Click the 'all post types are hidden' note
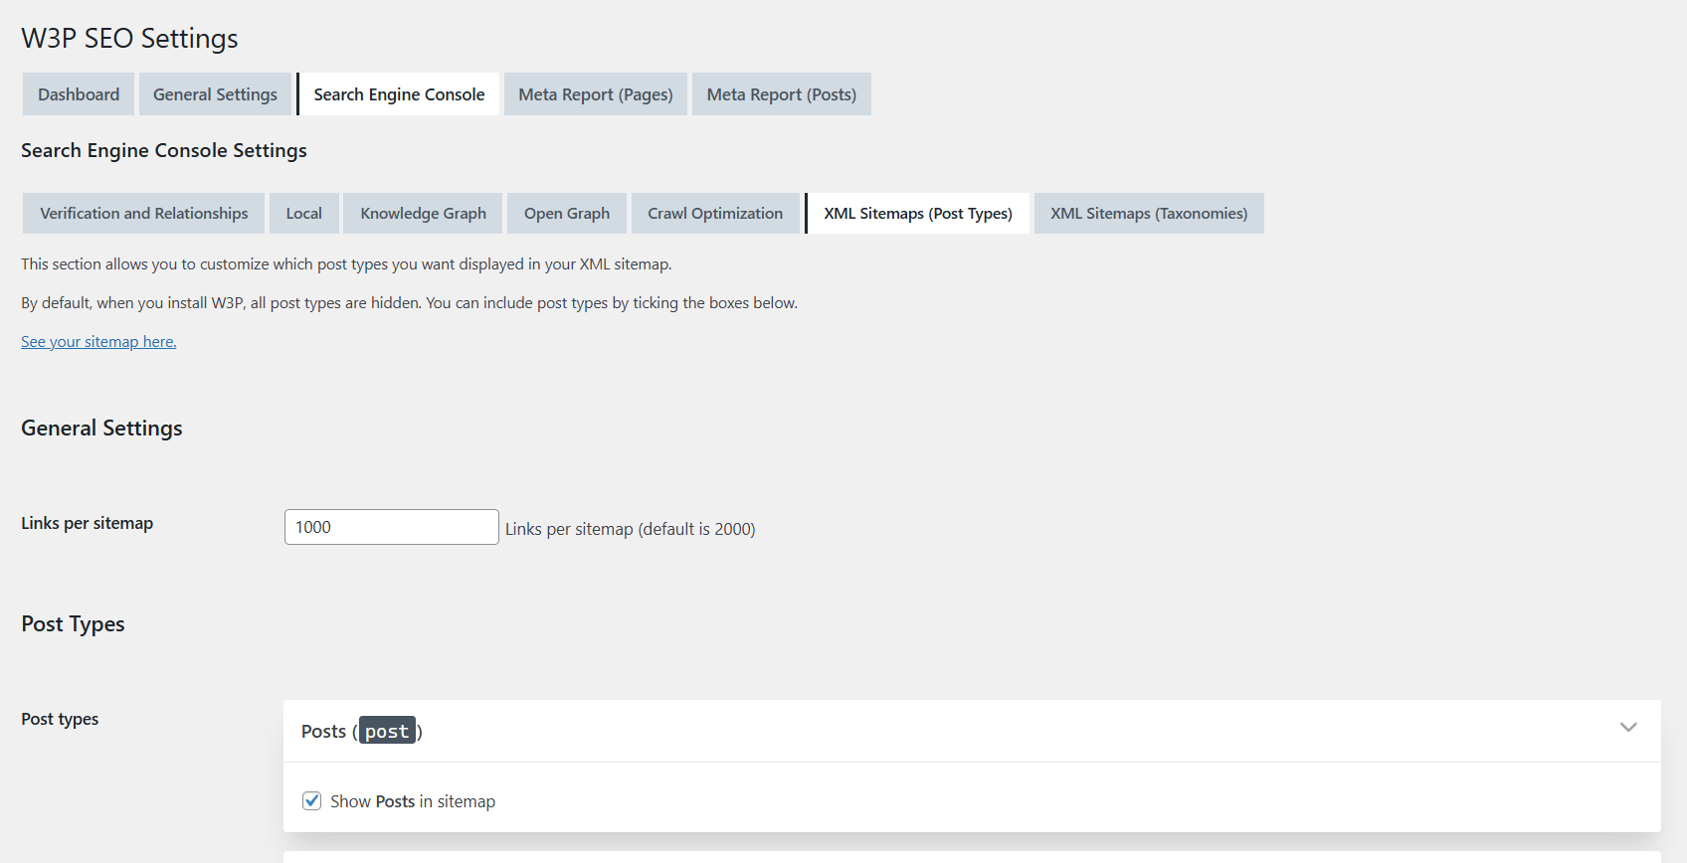The height and width of the screenshot is (863, 1687). [x=409, y=303]
